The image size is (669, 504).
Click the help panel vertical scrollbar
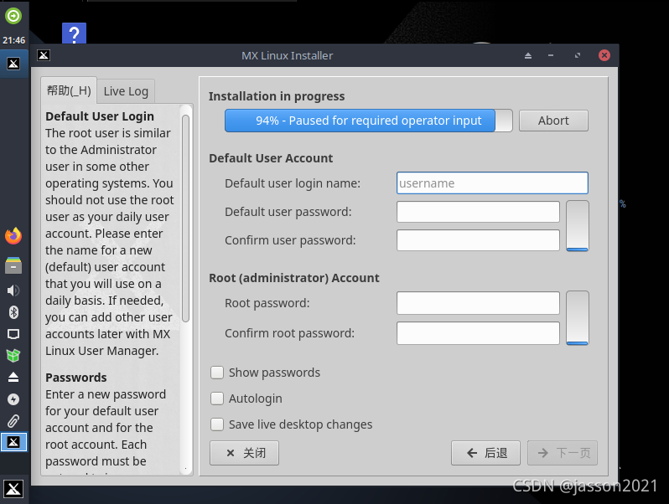[185, 219]
